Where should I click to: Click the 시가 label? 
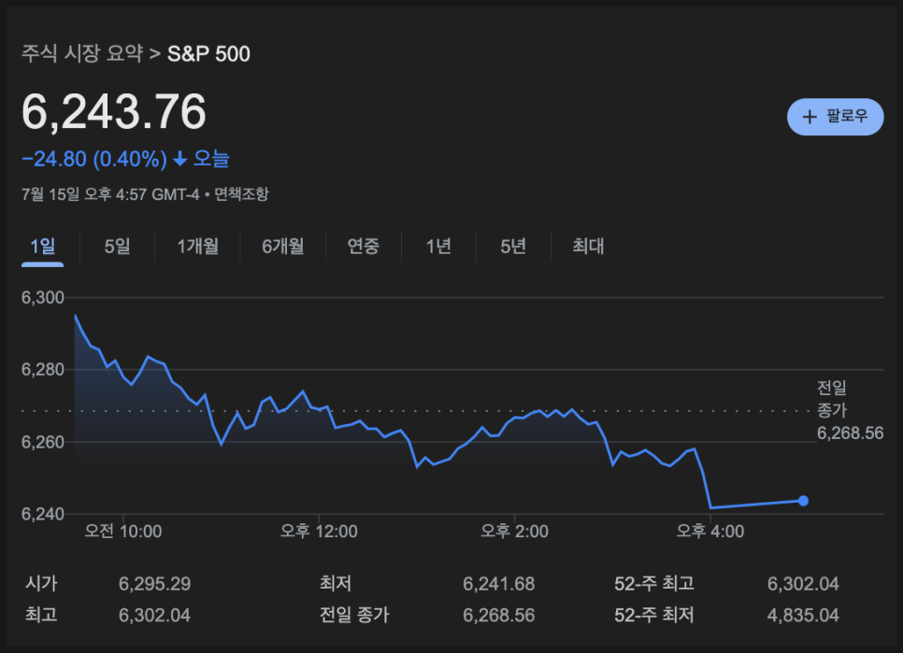click(41, 584)
